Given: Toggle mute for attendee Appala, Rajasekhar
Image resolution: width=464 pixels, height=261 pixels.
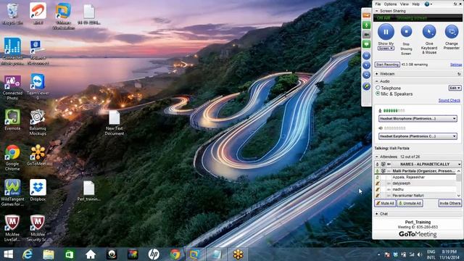Looking at the screenshot, I should tap(377, 177).
